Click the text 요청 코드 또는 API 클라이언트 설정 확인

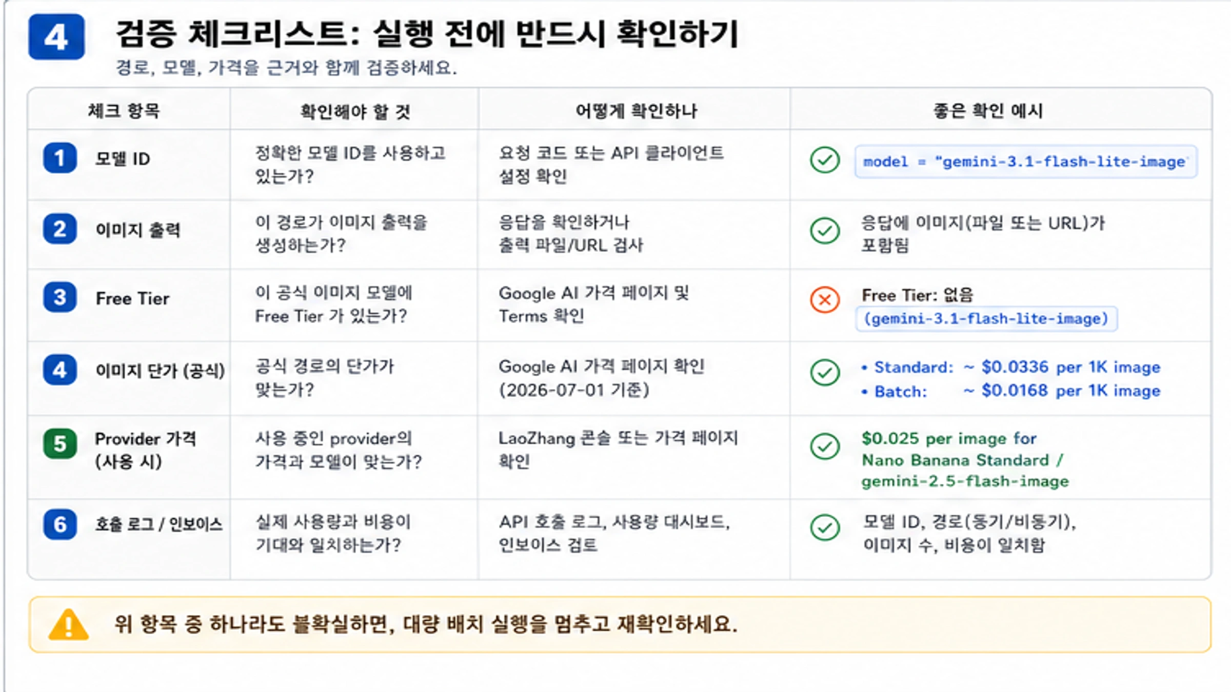pos(611,165)
